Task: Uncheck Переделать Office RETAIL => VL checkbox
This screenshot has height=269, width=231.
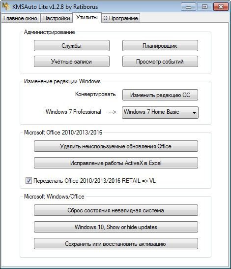Action: click(29, 180)
